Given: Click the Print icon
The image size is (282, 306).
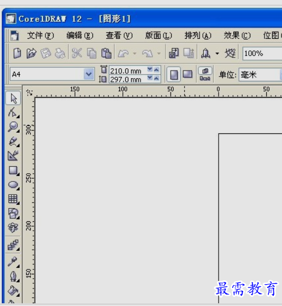Looking at the screenshot, I should pyautogui.click(x=60, y=53).
